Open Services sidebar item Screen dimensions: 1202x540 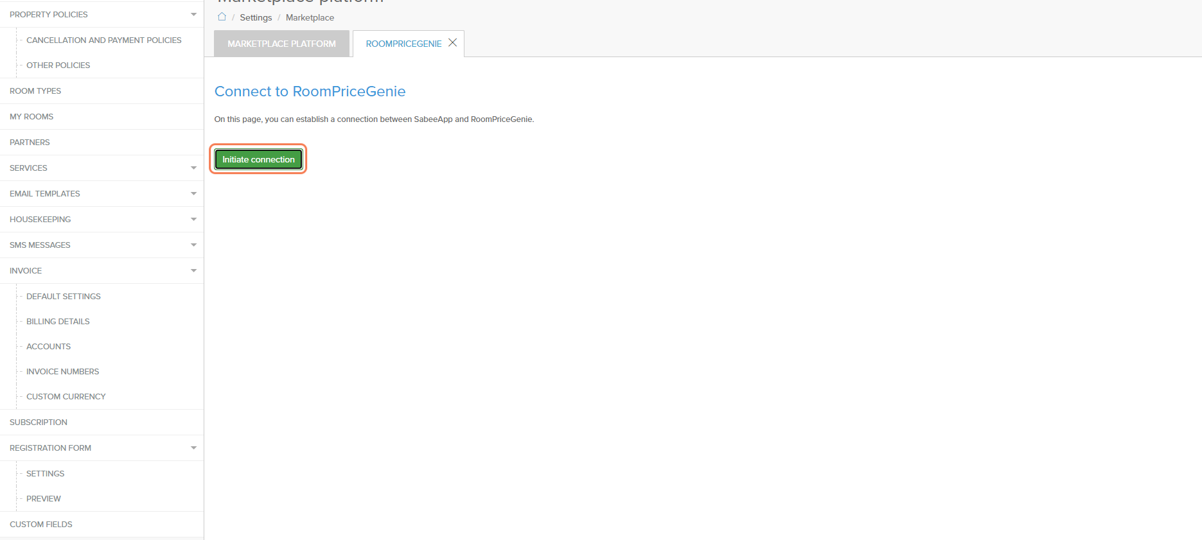[x=28, y=168]
